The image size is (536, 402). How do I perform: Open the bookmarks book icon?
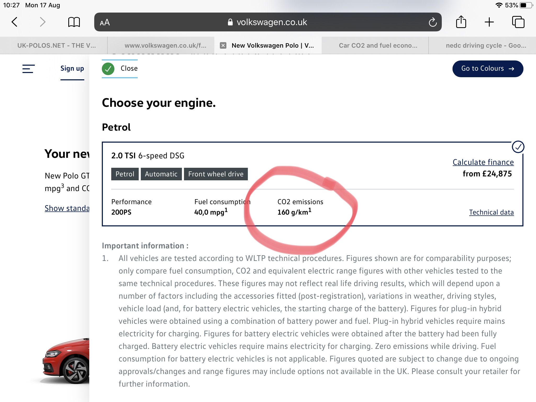pos(74,22)
